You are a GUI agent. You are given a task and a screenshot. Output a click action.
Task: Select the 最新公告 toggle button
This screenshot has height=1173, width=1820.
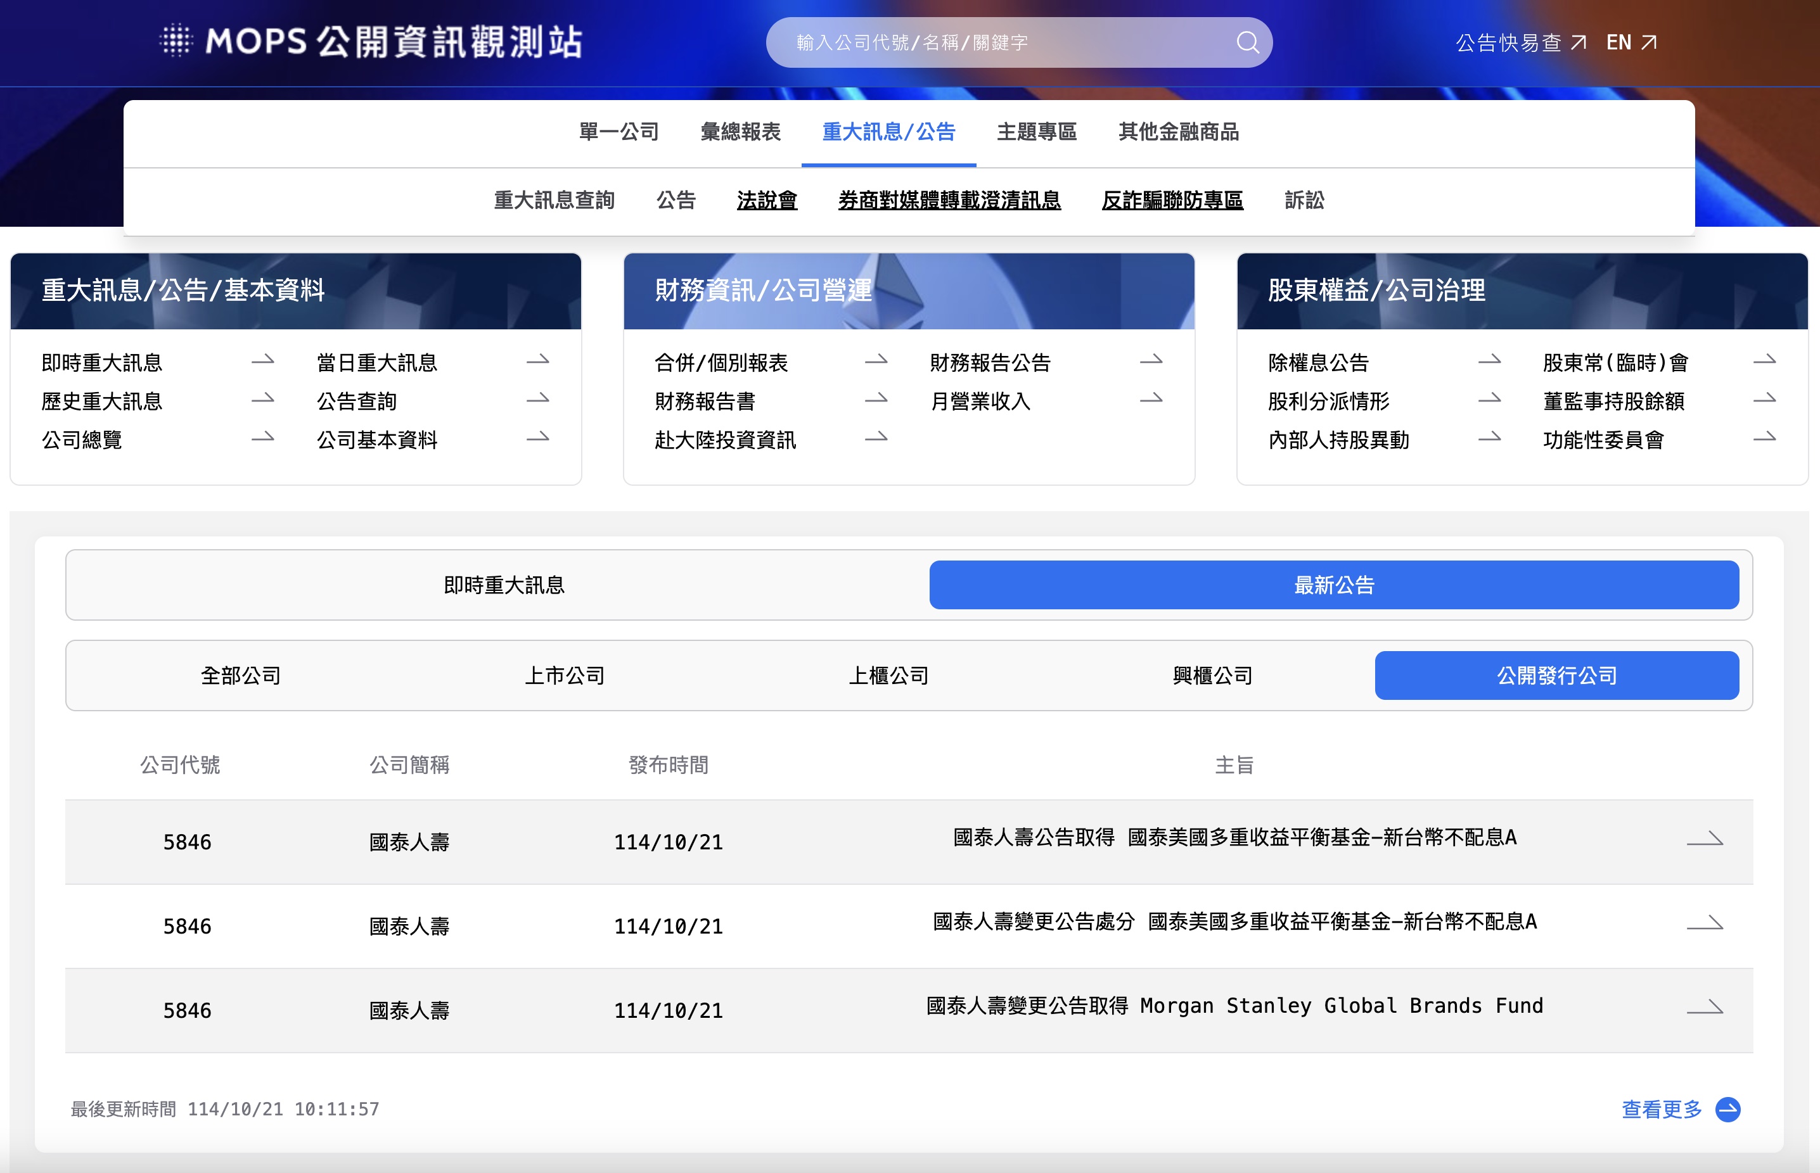pos(1334,585)
